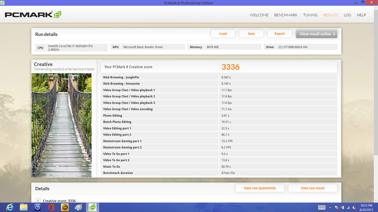This screenshot has width=378, height=212.
Task: Select the Video playback 2 row
Action: coord(219,96)
